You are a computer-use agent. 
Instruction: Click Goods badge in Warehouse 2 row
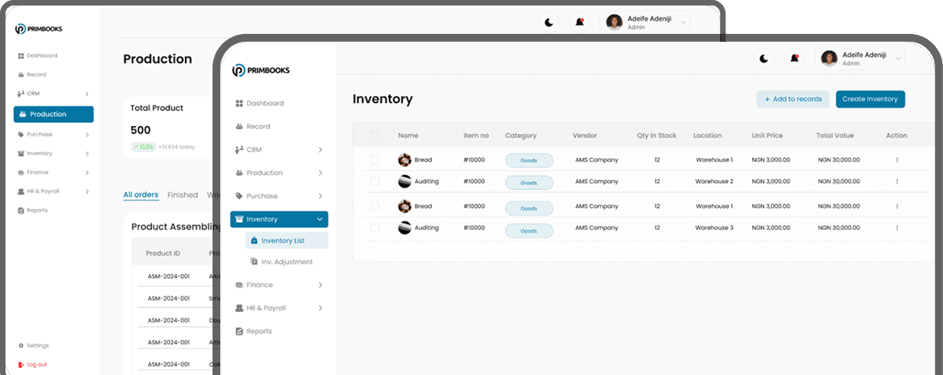point(529,183)
